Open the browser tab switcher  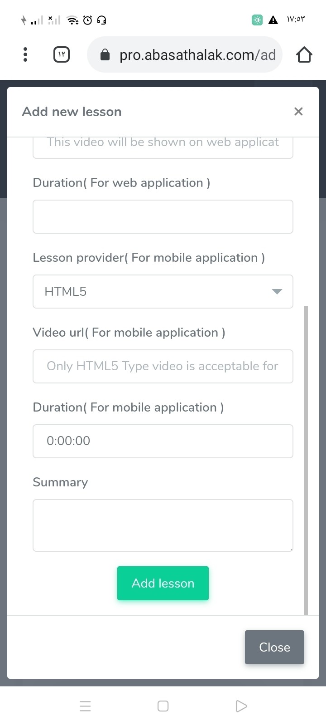point(62,54)
